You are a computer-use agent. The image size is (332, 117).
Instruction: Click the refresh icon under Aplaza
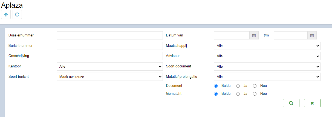pyautogui.click(x=17, y=15)
